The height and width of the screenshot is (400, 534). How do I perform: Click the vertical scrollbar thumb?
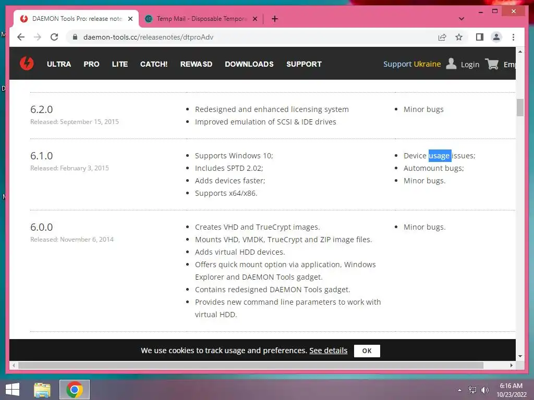tap(520, 107)
